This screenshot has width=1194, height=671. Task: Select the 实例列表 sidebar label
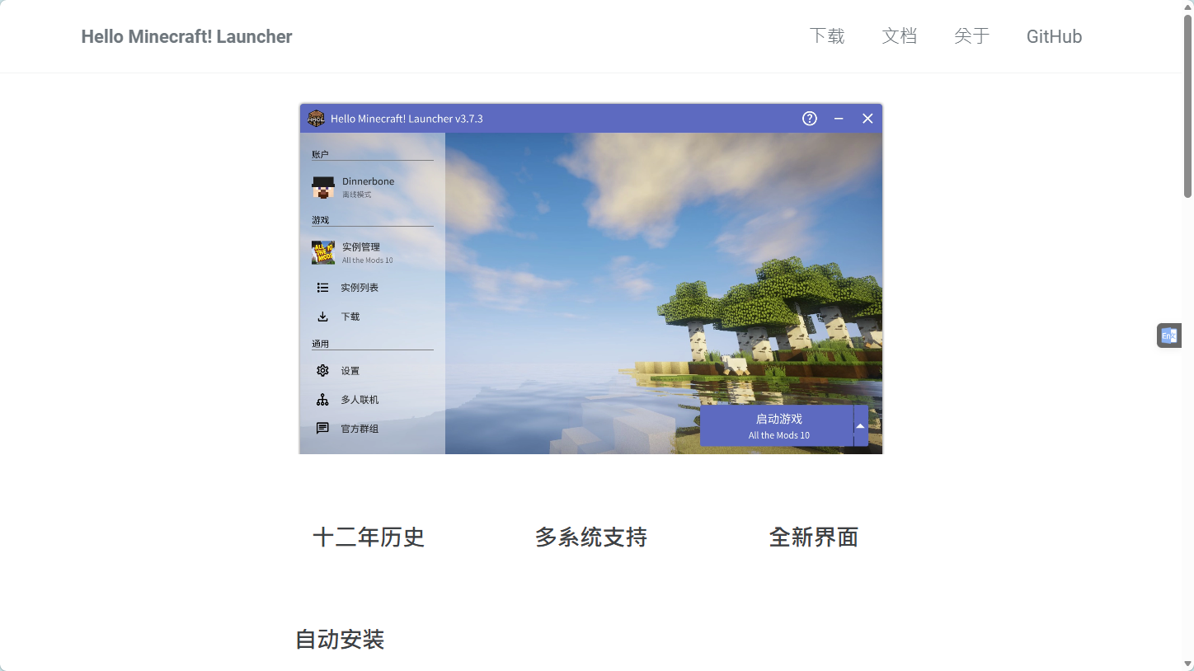point(360,288)
